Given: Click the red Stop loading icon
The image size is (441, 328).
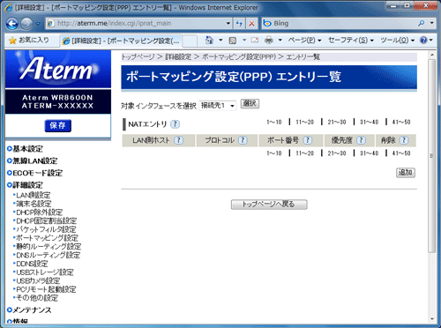Looking at the screenshot, I should coord(251,24).
